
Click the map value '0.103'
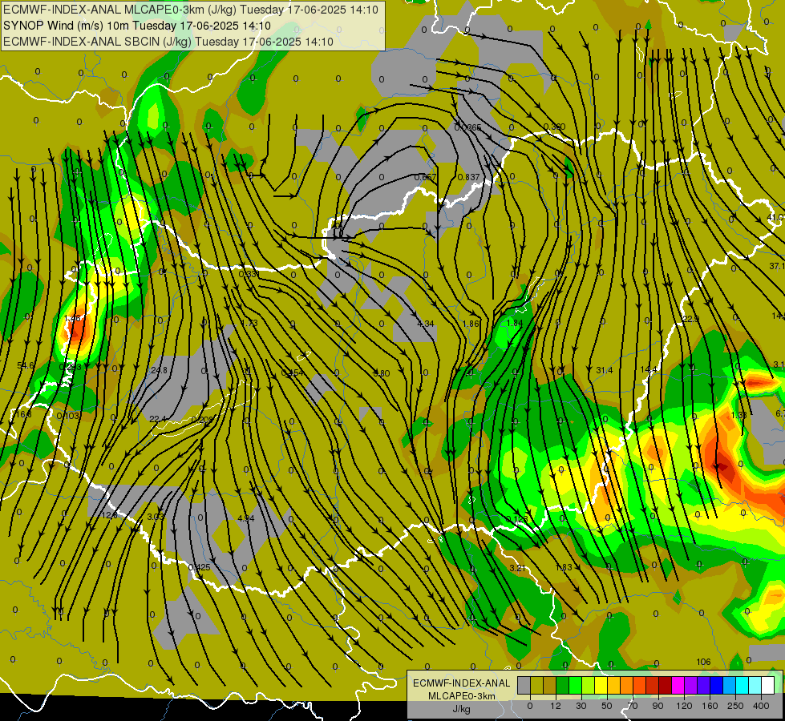[67, 416]
